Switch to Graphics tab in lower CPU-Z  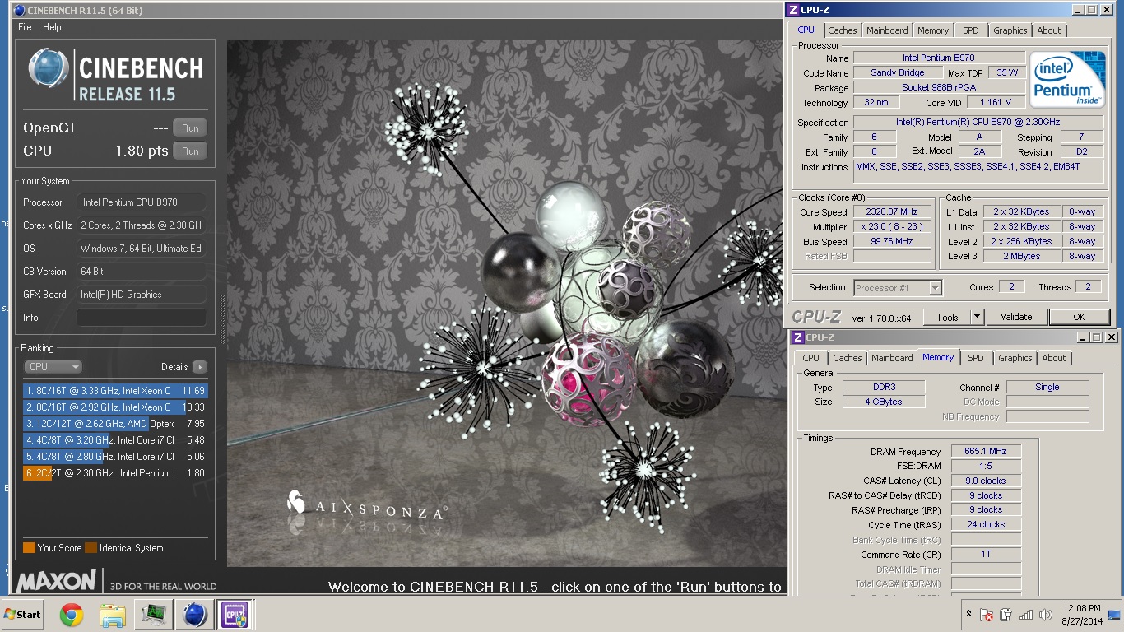1015,358
